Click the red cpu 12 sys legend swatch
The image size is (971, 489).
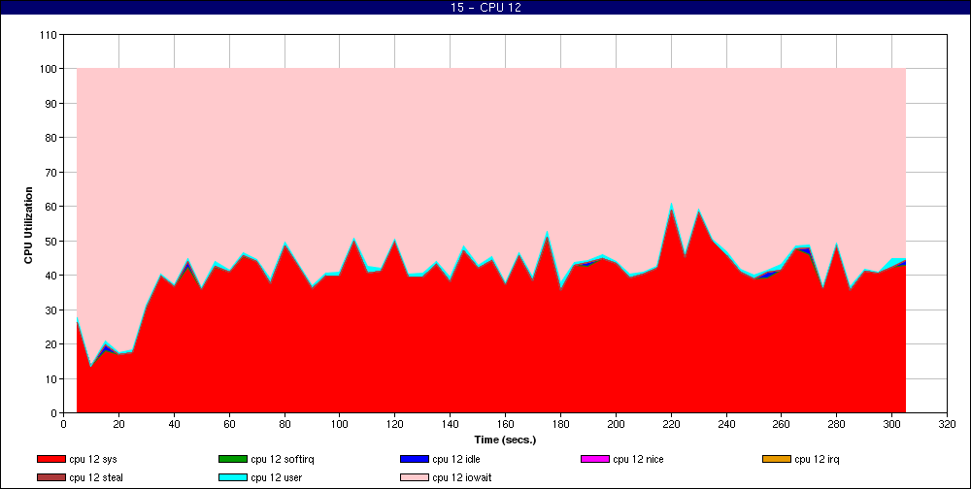50,459
